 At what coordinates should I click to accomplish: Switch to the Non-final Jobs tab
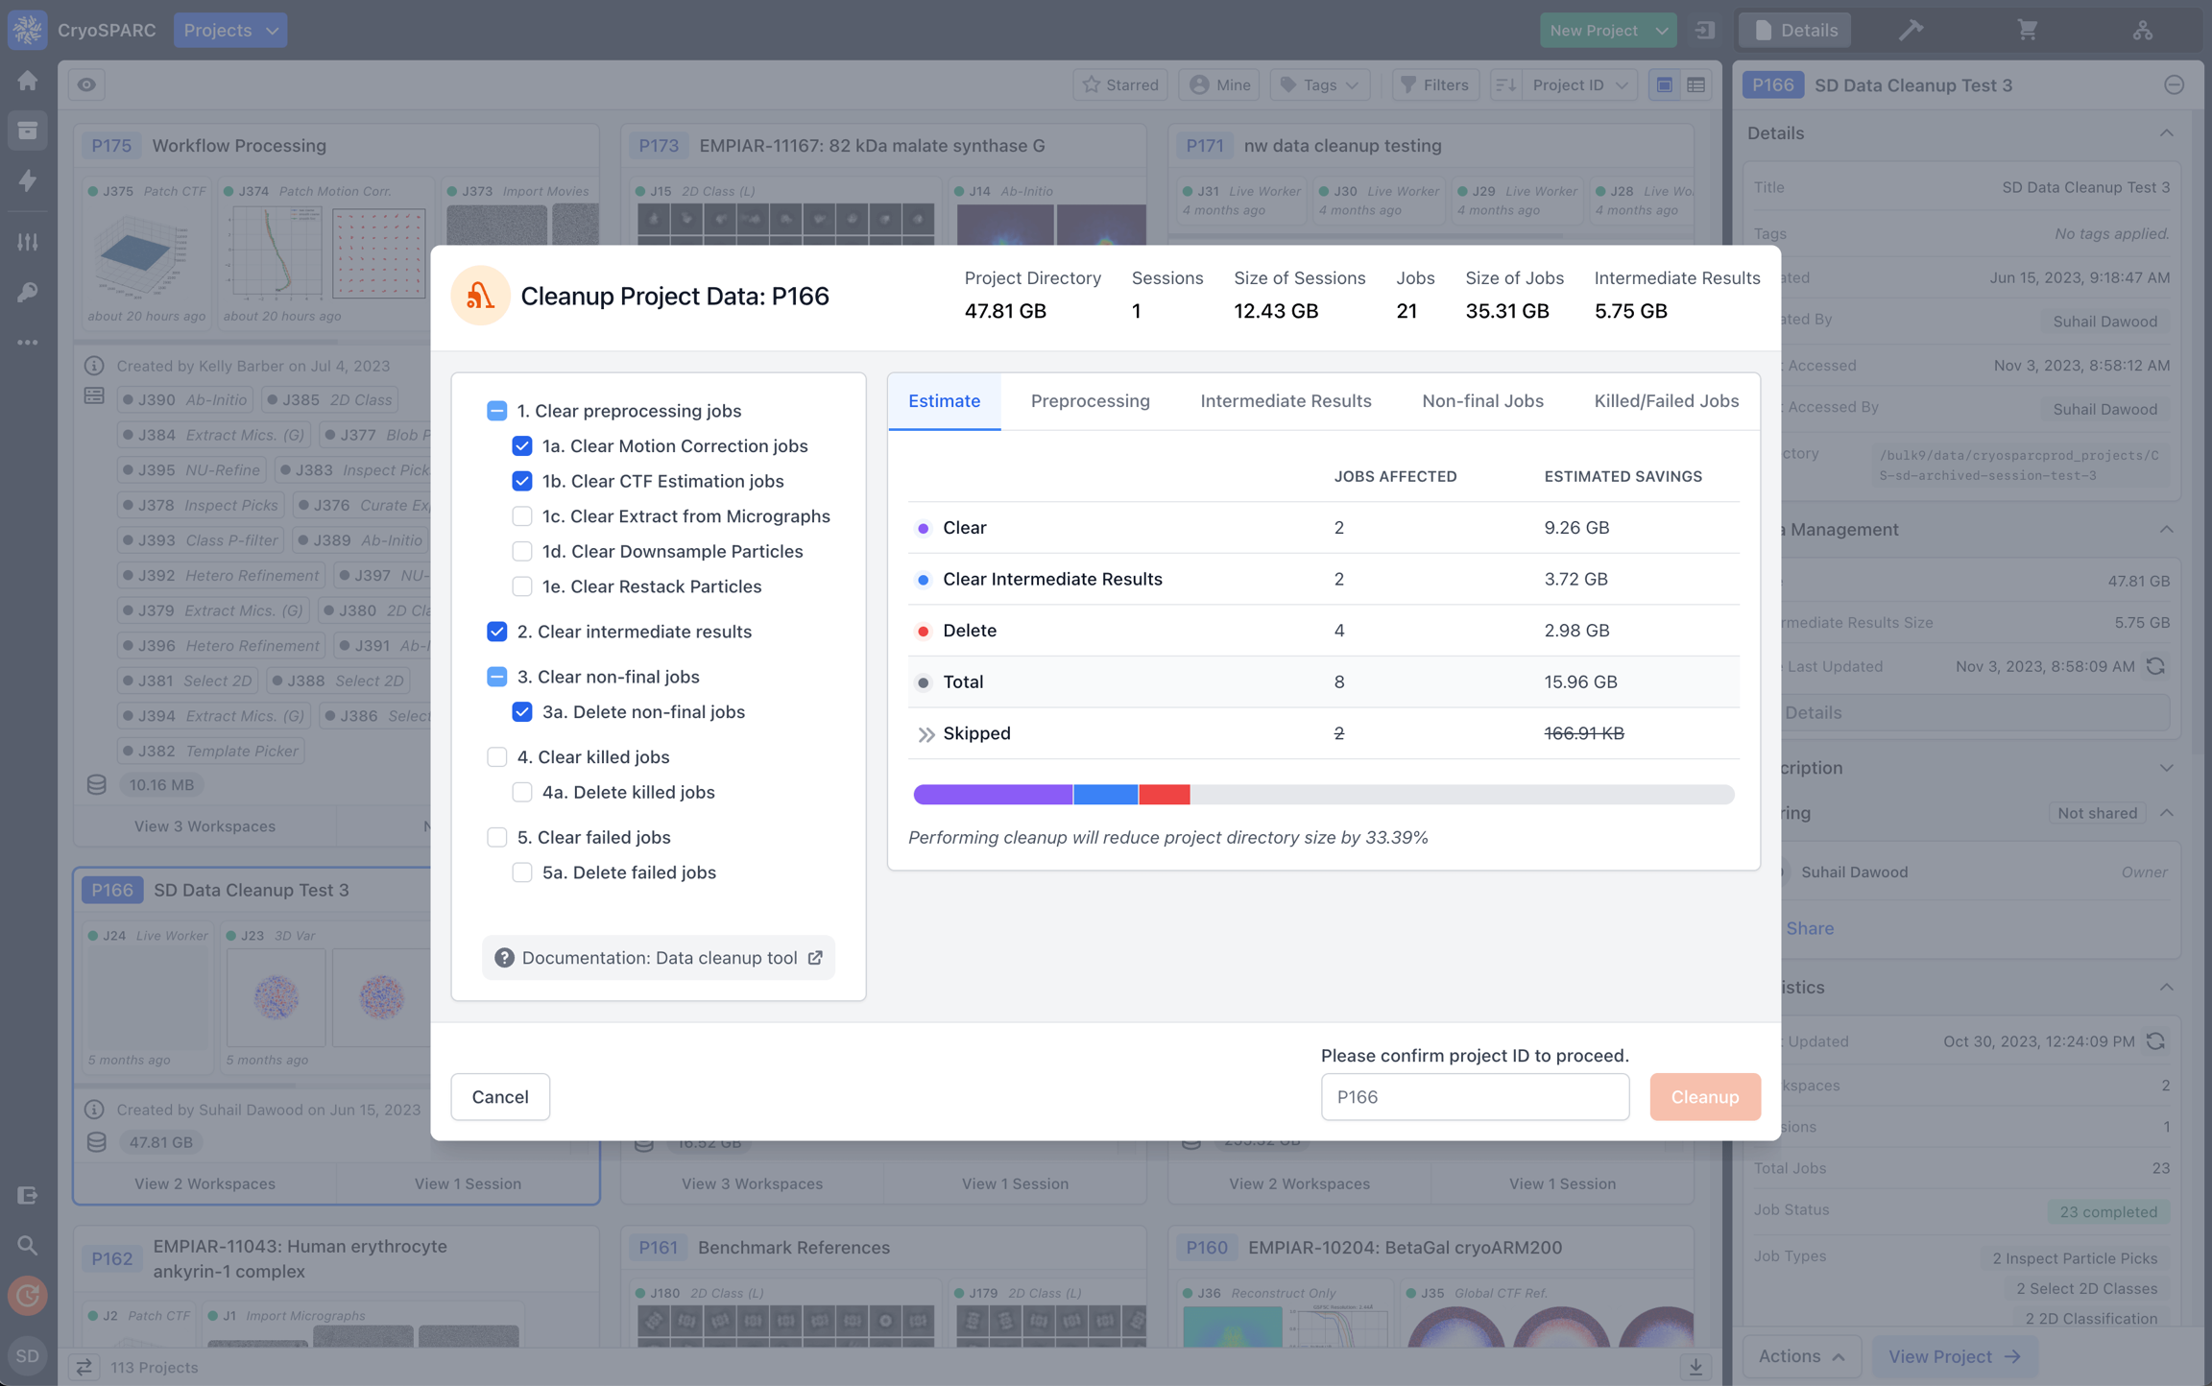1482,401
